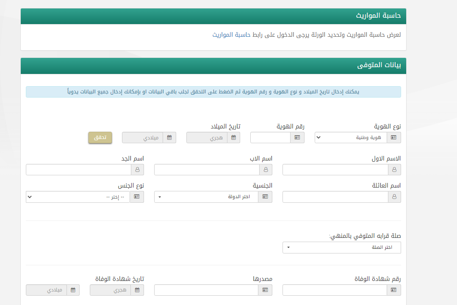Click the person icon beside اسم العائلة
The image size is (457, 305).
(394, 197)
